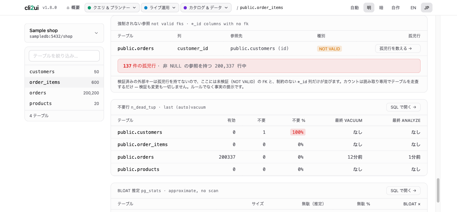457x212 pixels.
Task: Click the 無駄 % column header
Action: pyautogui.click(x=364, y=204)
